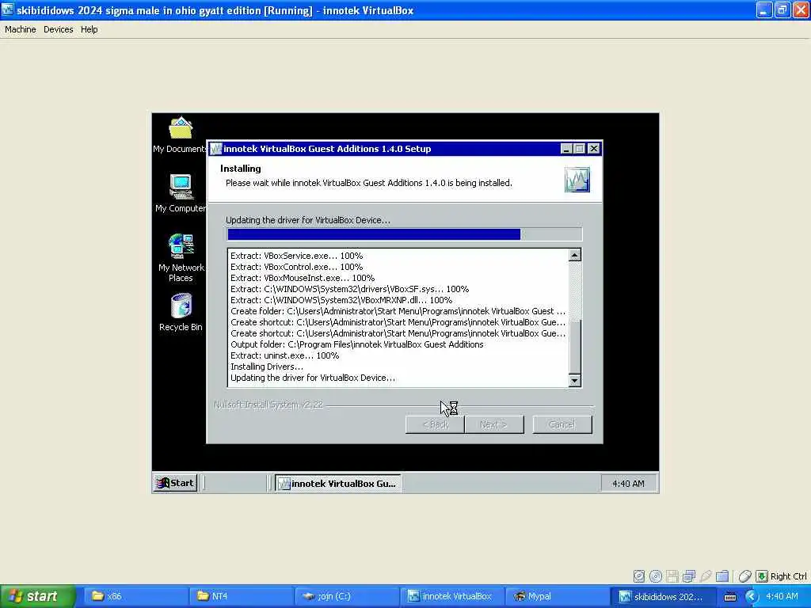This screenshot has width=811, height=608.
Task: Select the 'Create folder' log line
Action: 398,311
